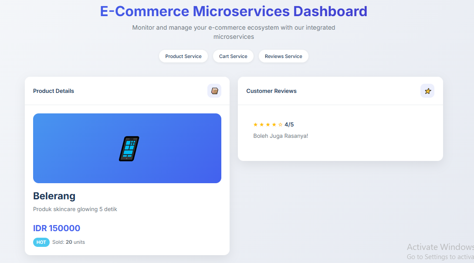Click the Activate Windows watermark text

tap(440, 247)
